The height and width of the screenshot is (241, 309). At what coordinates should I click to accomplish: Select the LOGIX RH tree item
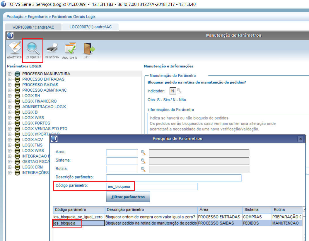coord(31,96)
